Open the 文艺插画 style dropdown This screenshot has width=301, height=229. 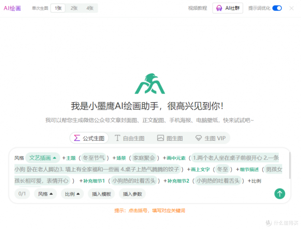pyautogui.click(x=43, y=158)
